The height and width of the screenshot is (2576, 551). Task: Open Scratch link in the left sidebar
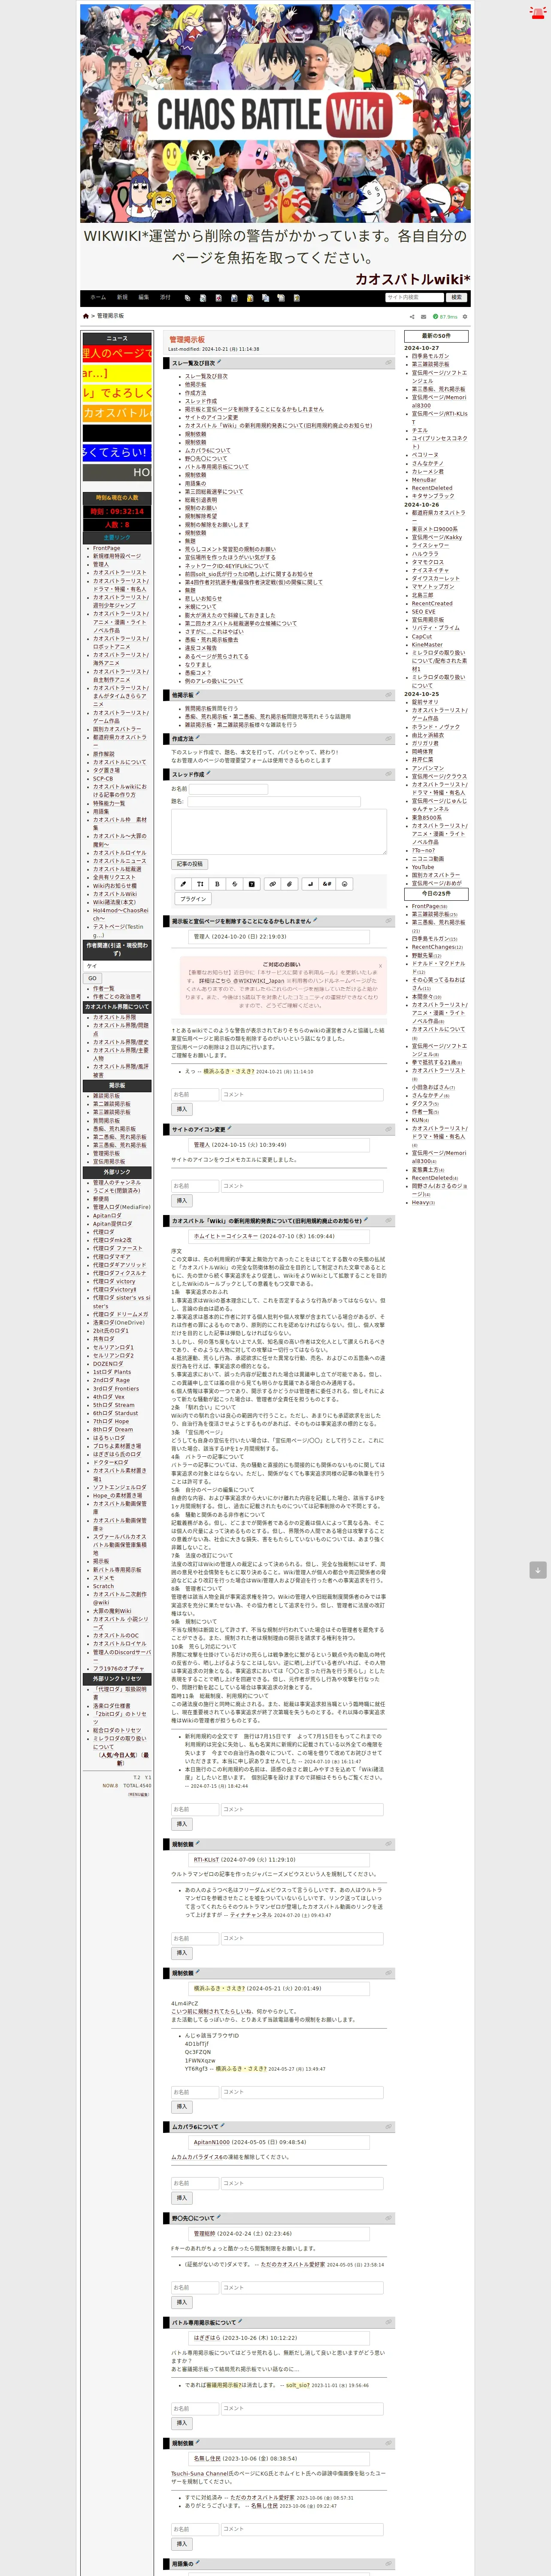(x=103, y=1586)
